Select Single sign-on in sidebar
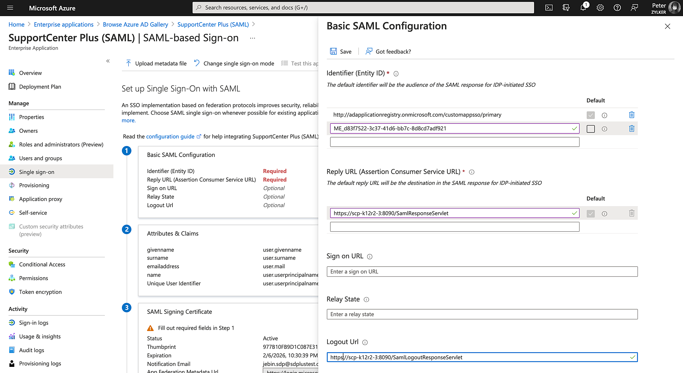 (x=37, y=172)
